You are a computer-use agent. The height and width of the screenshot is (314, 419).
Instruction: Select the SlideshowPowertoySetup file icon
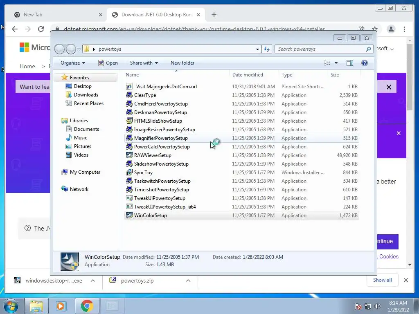[129, 164]
